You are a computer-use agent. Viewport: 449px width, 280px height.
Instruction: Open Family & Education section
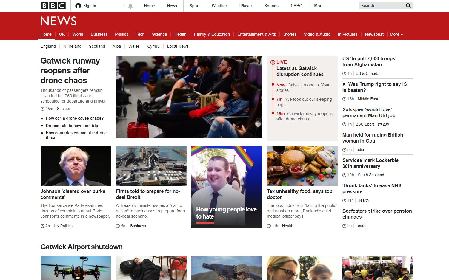(212, 34)
